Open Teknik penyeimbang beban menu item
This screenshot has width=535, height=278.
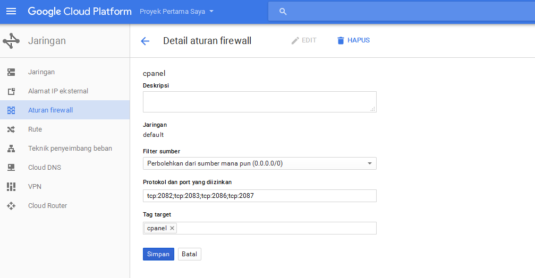point(70,149)
